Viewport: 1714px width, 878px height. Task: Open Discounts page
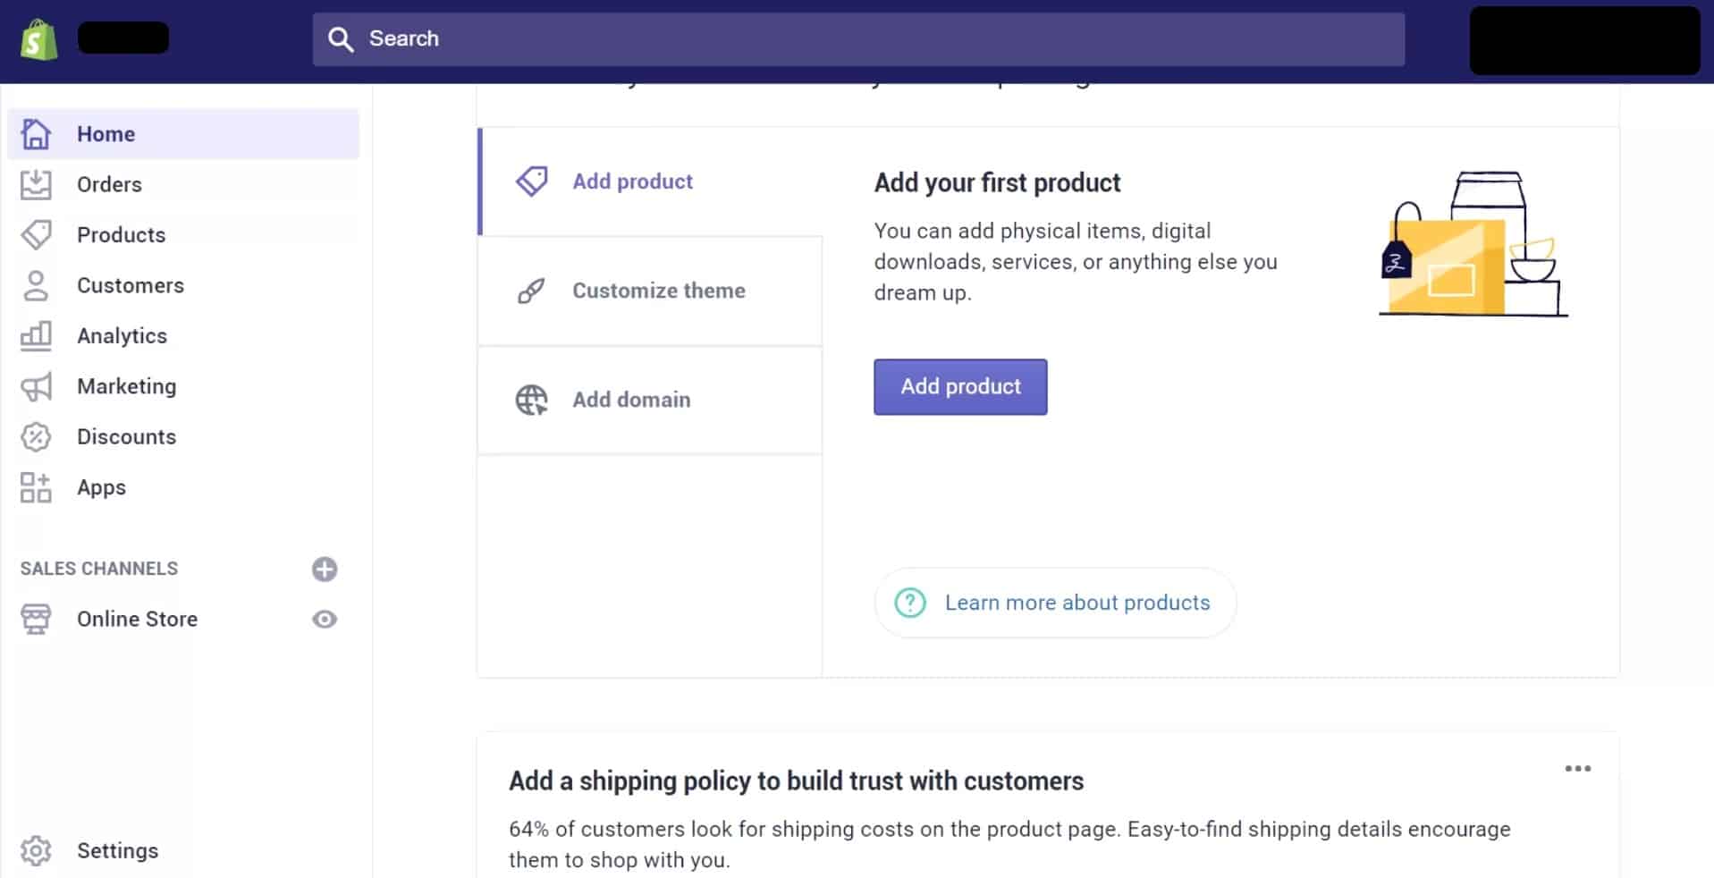183,437
